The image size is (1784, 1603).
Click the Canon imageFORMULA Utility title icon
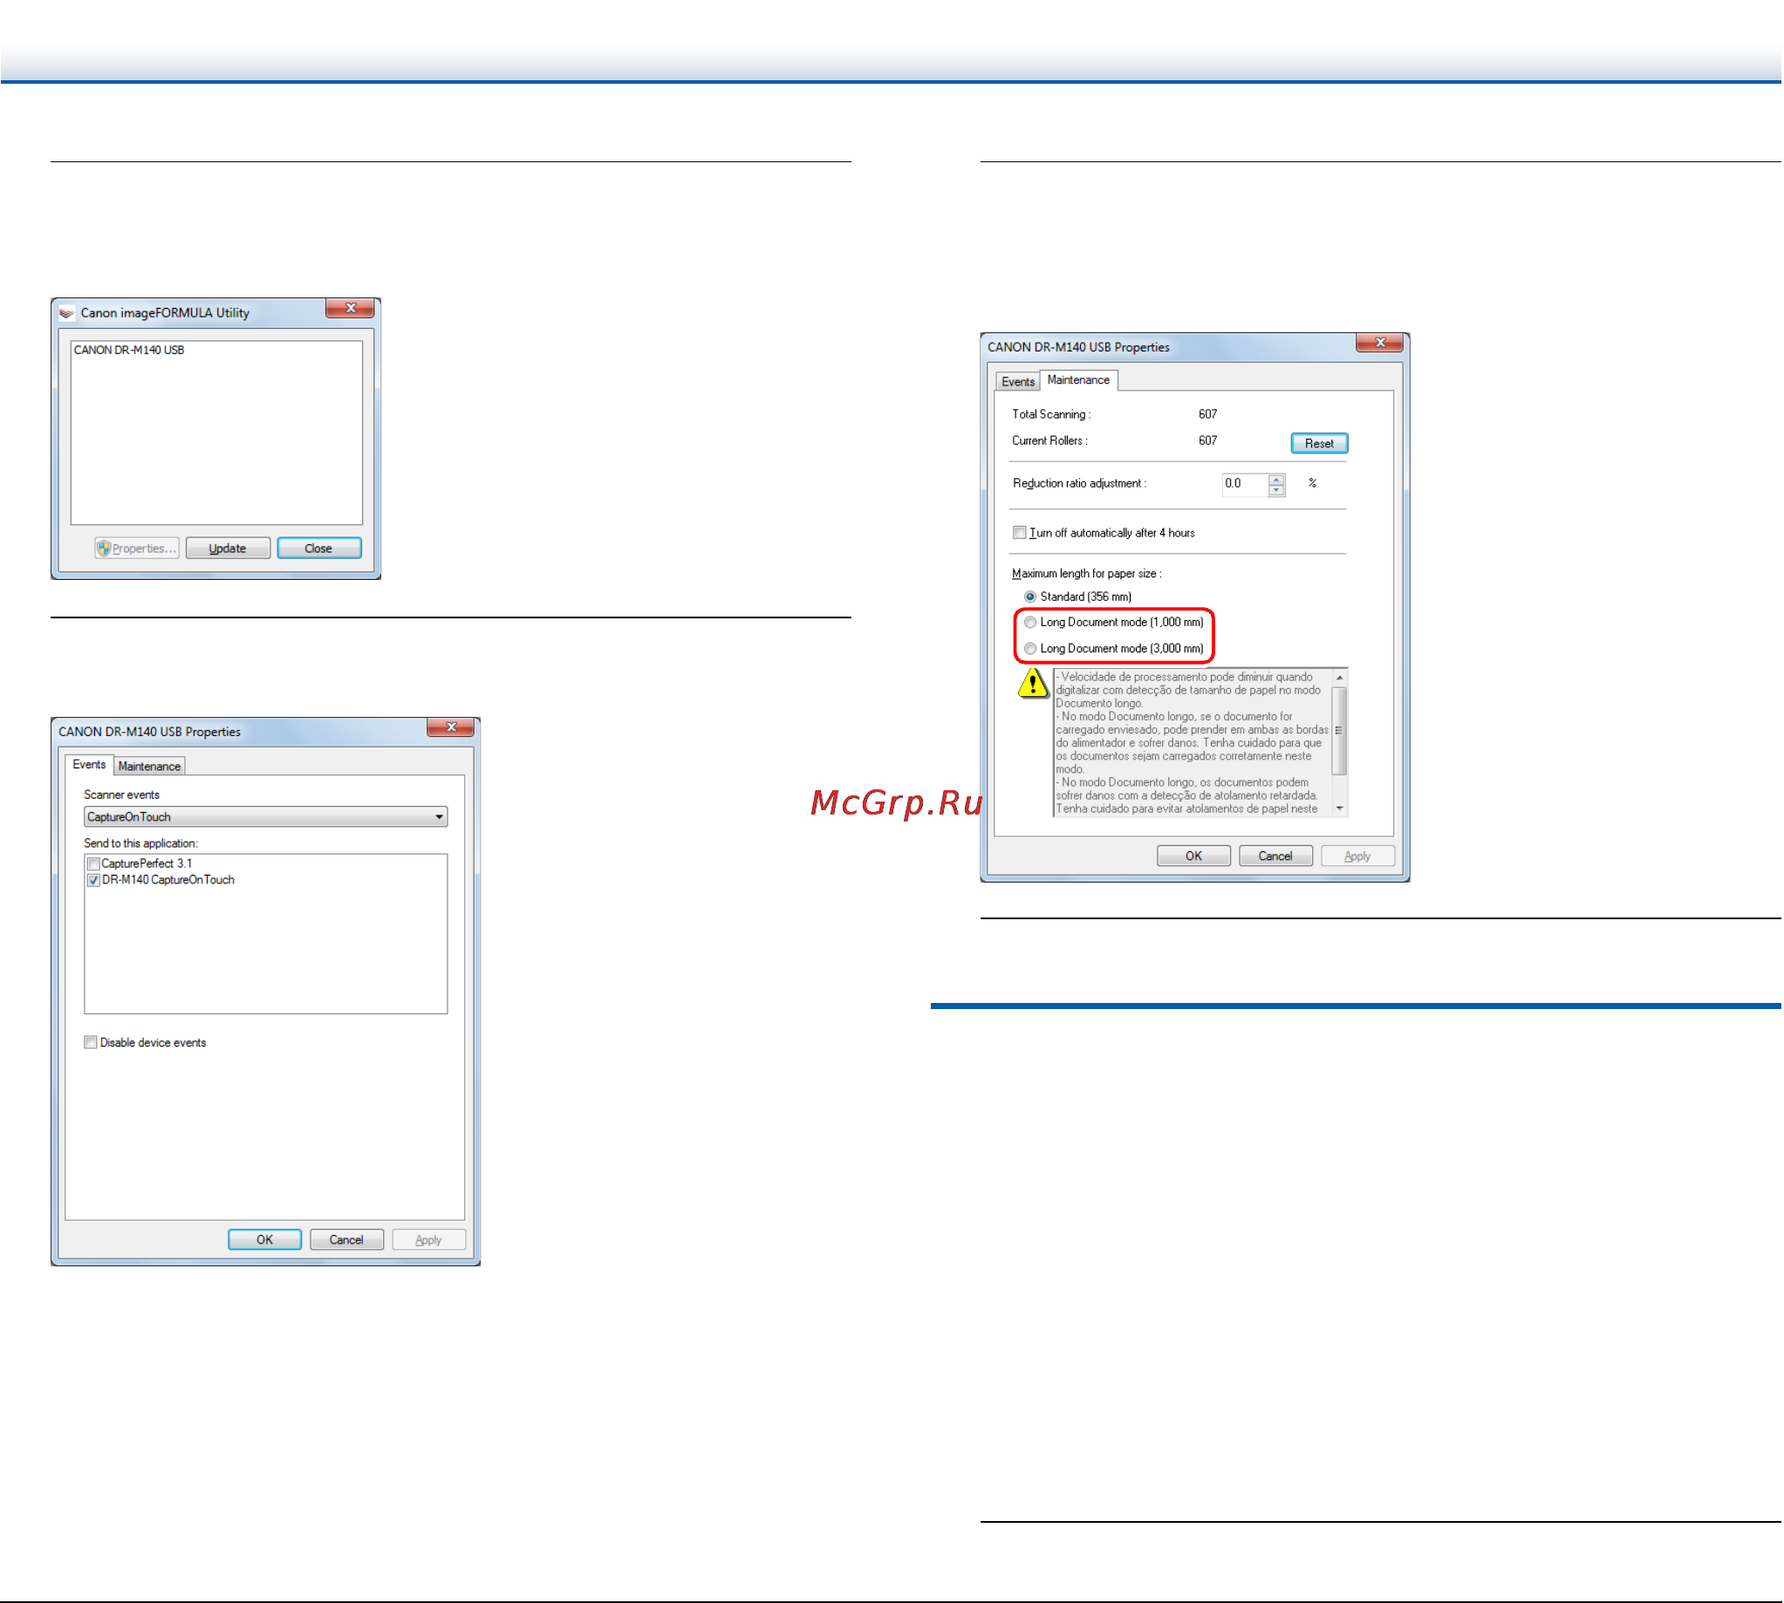(66, 313)
